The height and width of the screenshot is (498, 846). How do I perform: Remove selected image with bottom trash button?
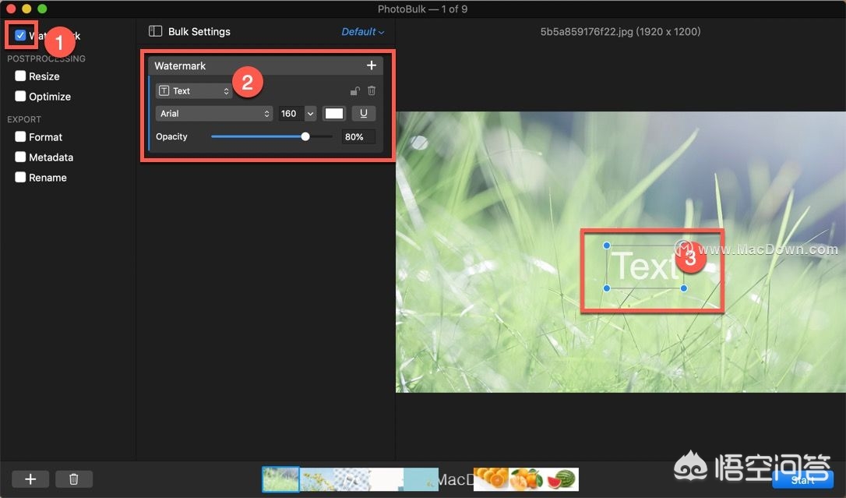coord(73,479)
